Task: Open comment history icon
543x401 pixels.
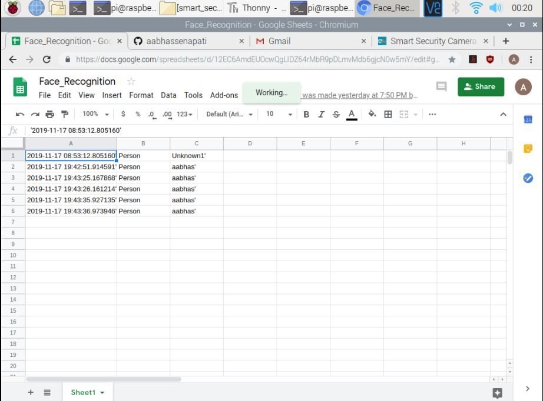Action: point(441,86)
